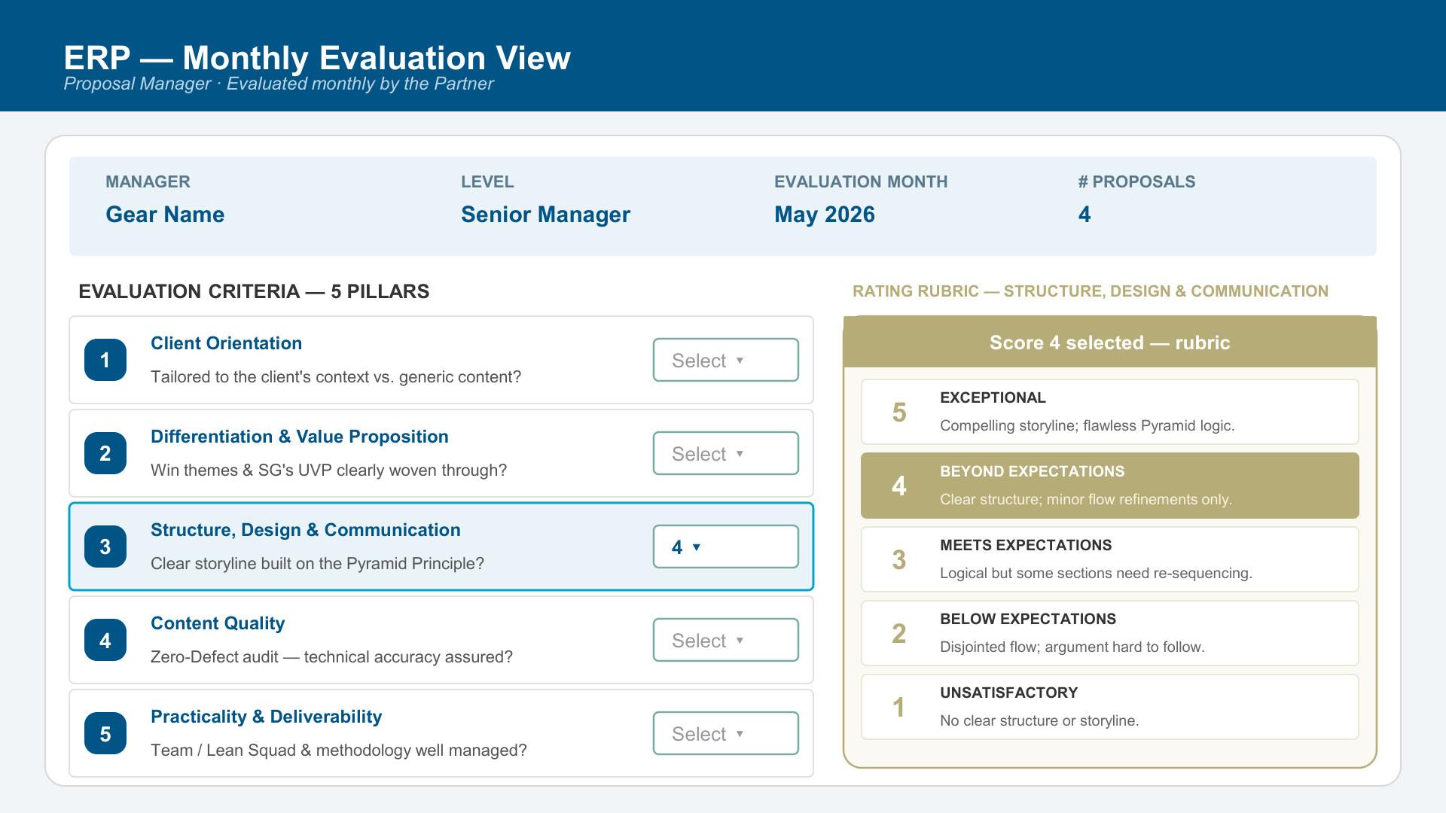Click the number 1 badge for Client Orientation
This screenshot has width=1446, height=813.
[105, 360]
